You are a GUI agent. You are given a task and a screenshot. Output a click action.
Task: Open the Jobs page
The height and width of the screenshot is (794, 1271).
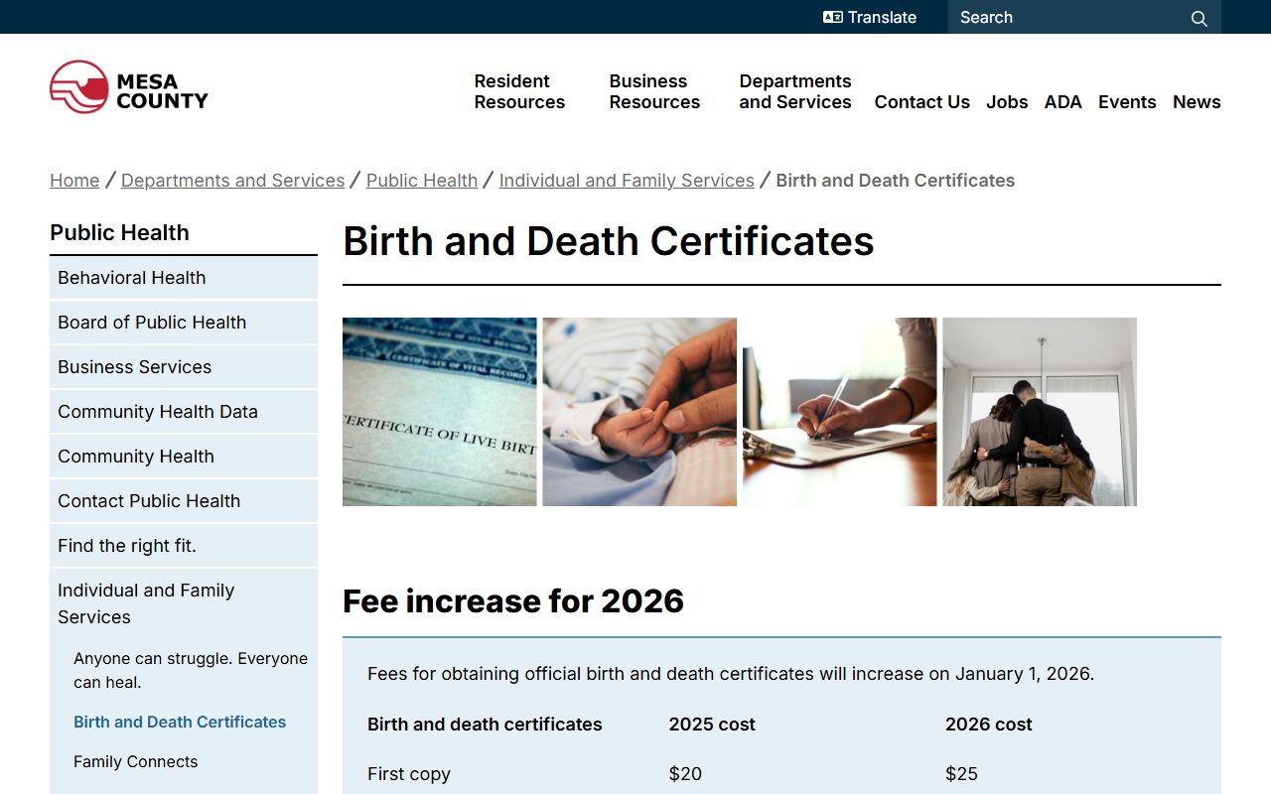1007,102
